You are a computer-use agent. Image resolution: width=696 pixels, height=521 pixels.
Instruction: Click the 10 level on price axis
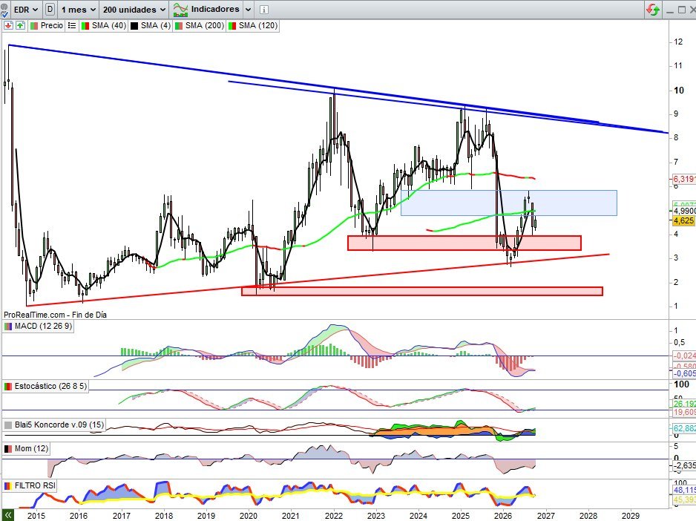pyautogui.click(x=679, y=90)
